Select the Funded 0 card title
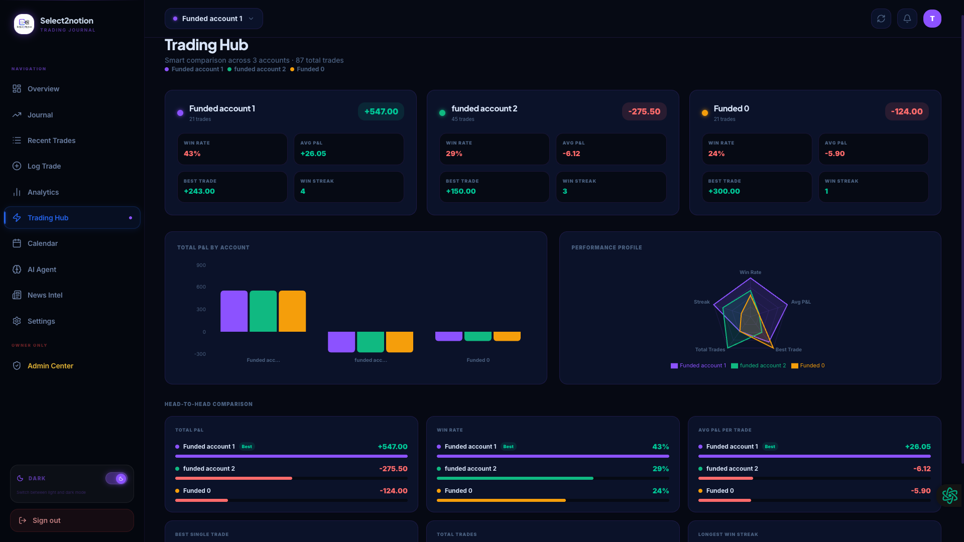 pos(731,108)
